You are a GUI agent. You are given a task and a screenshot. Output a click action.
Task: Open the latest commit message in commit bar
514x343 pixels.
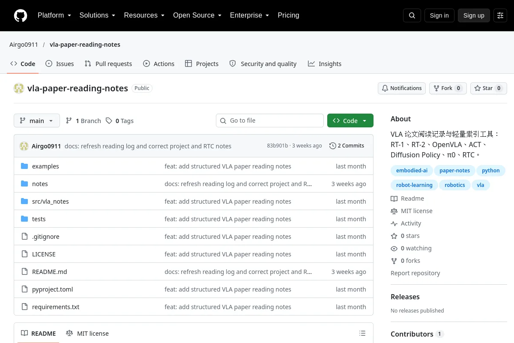coord(148,146)
